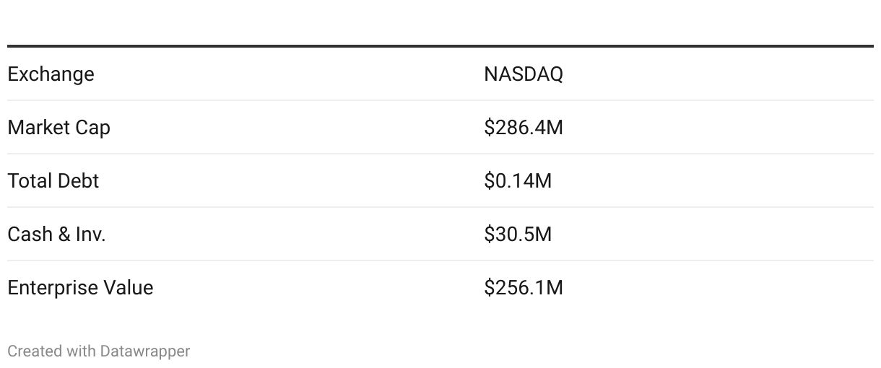Select the NASDAQ value cell

[x=523, y=74]
